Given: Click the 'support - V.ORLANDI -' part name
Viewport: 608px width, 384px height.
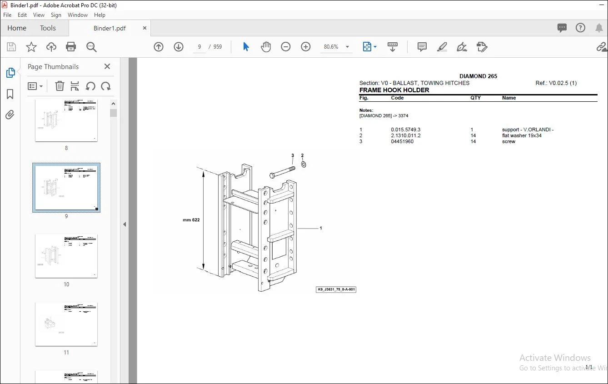Looking at the screenshot, I should click(528, 130).
